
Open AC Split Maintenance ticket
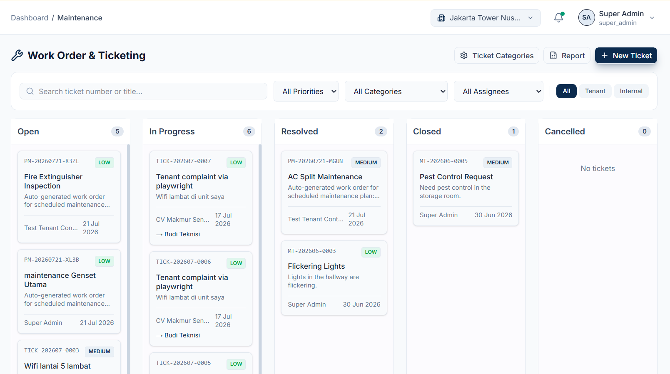coord(334,192)
